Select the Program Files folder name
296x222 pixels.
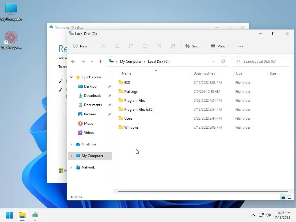[135, 100]
